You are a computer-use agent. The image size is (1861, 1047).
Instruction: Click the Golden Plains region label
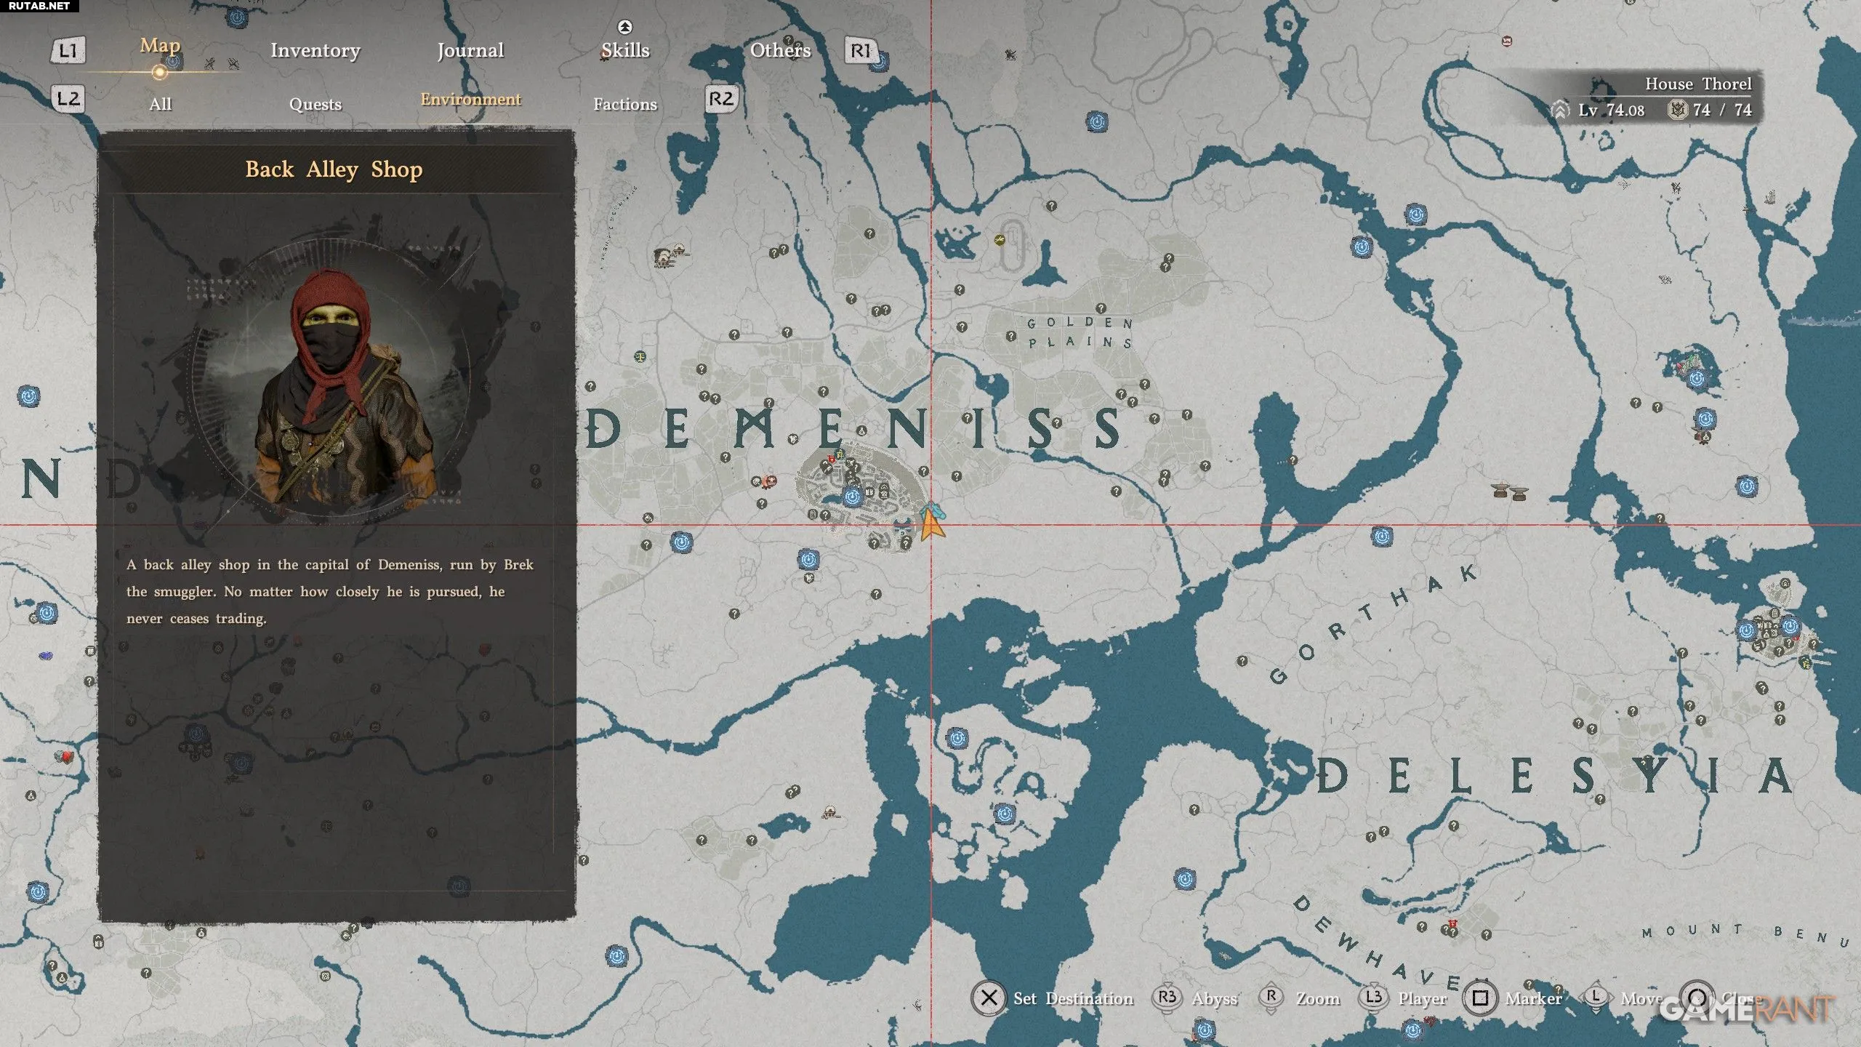point(1080,332)
